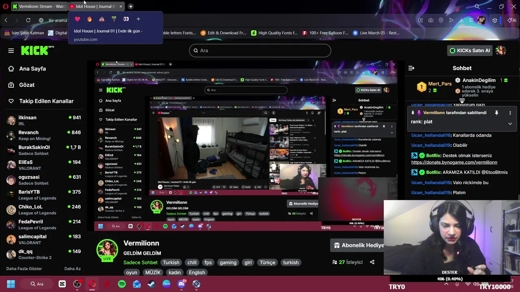Open Spotify from the taskbar

click(x=121, y=284)
